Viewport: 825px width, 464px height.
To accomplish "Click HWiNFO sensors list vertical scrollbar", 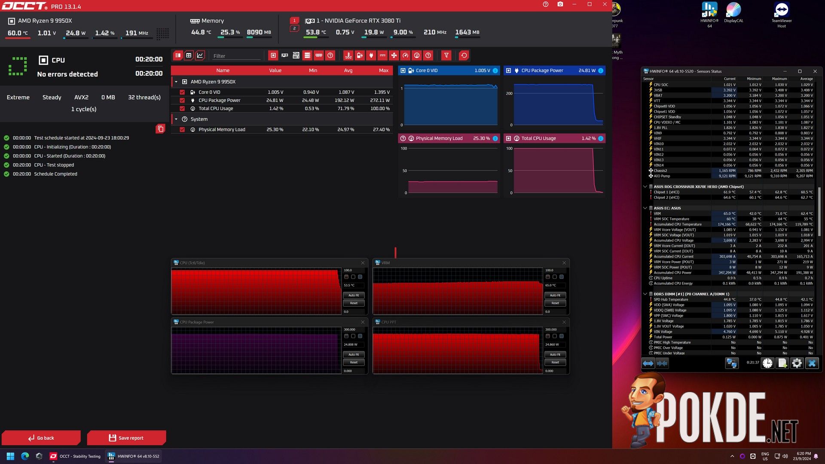I will (x=819, y=211).
